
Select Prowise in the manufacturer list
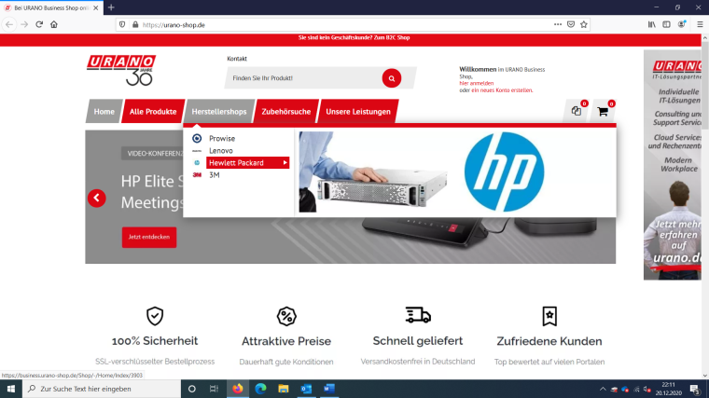[222, 138]
